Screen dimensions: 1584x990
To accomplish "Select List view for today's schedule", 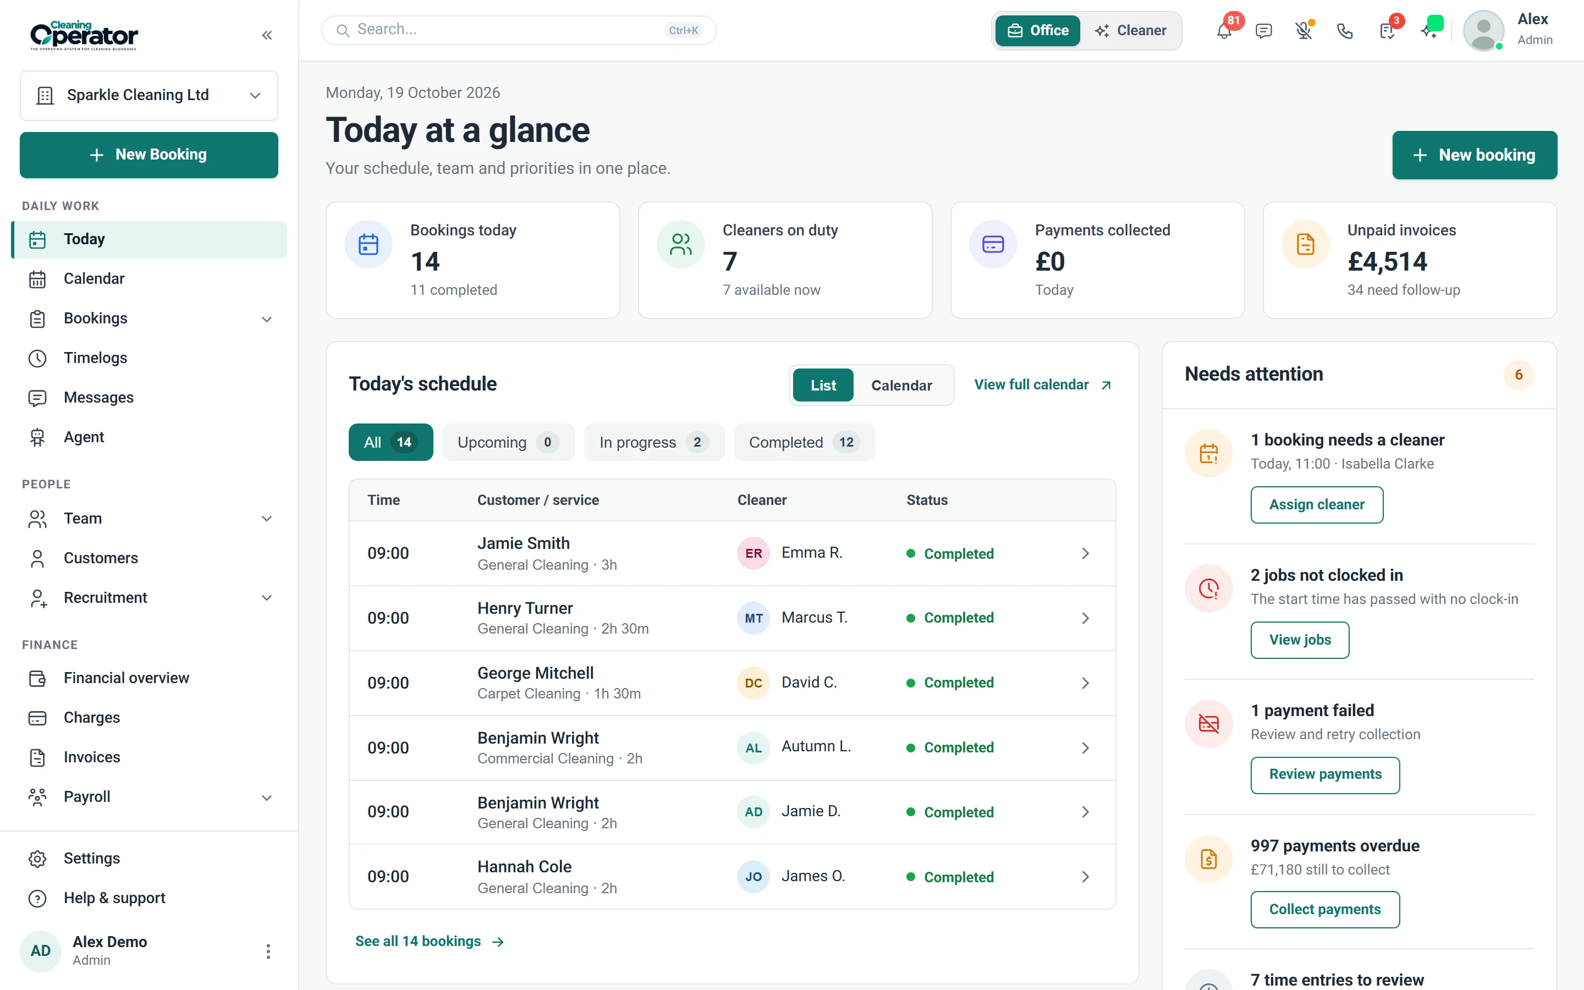I will pos(823,385).
